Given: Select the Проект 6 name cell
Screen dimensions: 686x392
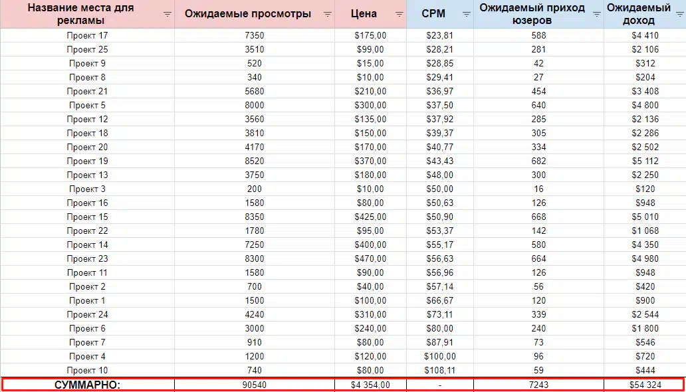Looking at the screenshot, I should (x=88, y=329).
